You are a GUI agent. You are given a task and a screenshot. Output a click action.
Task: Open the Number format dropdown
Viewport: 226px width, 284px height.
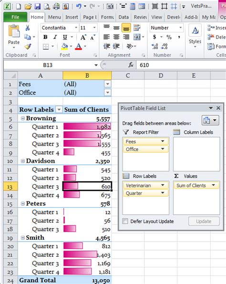[x=180, y=28]
